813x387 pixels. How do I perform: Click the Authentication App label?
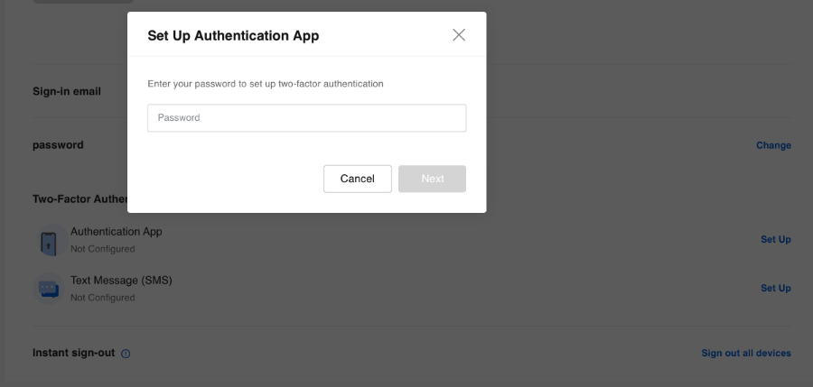point(117,232)
